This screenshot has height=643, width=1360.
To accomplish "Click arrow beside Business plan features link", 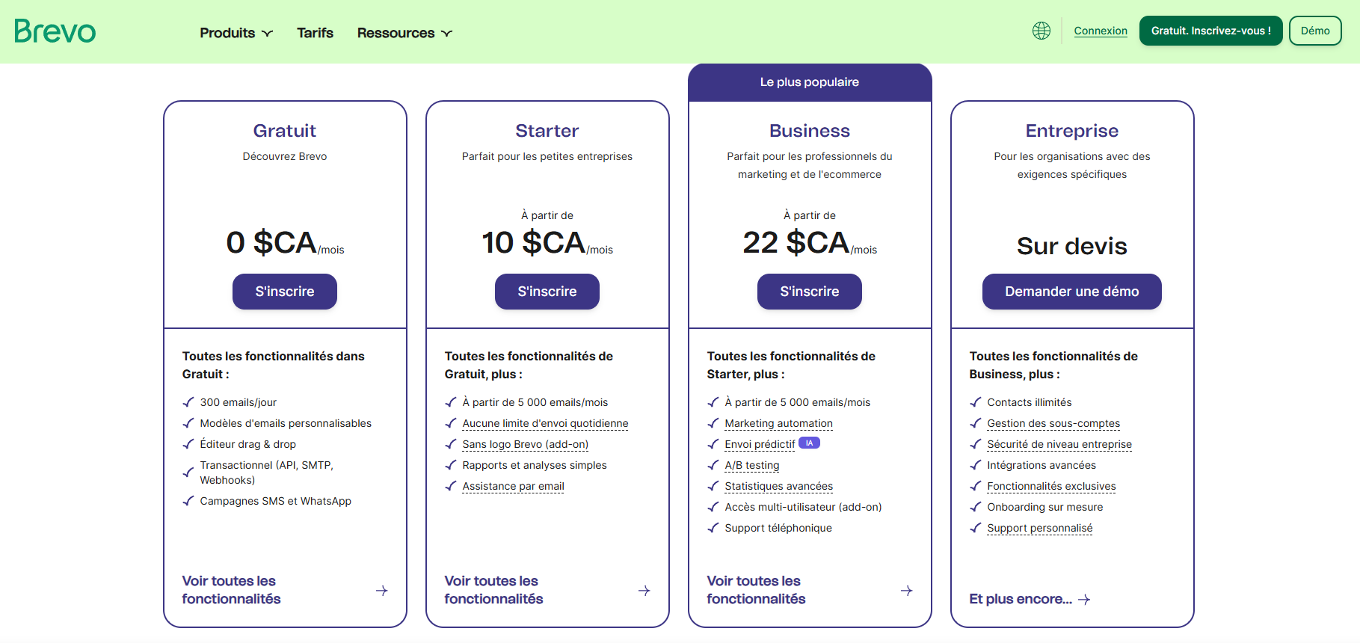I will (906, 591).
